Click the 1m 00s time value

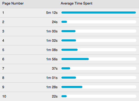coord(52,31)
